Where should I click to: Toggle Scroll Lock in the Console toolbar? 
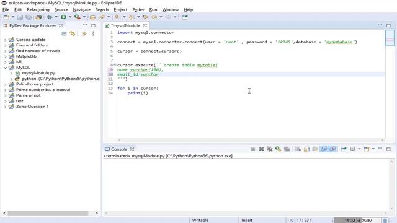pyautogui.click(x=306, y=149)
